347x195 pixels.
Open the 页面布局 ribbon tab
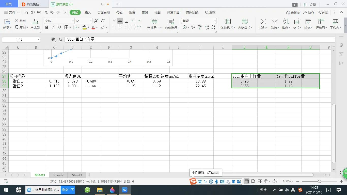pyautogui.click(x=104, y=12)
